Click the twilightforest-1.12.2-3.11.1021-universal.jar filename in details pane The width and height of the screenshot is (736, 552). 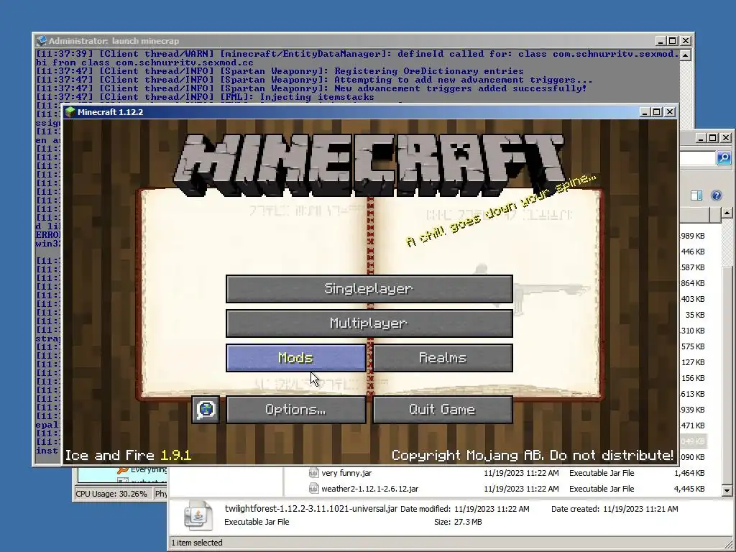310,508
